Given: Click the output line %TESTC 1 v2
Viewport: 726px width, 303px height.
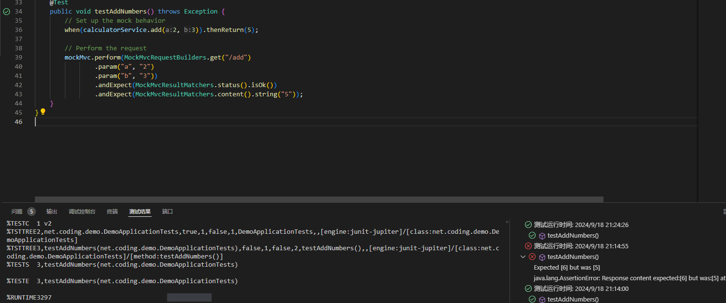Looking at the screenshot, I should 29,223.
